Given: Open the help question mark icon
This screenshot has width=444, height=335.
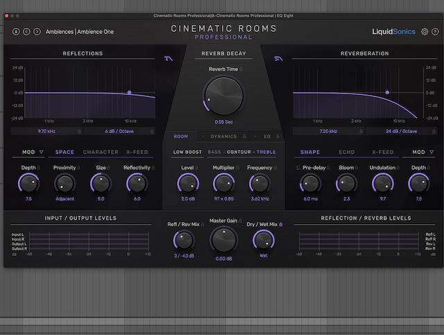Looking at the screenshot, I should 435,32.
